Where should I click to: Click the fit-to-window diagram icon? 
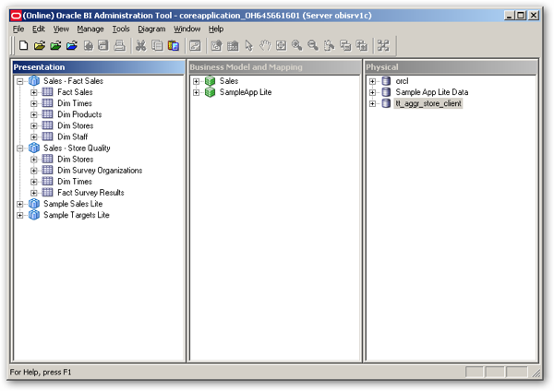point(282,45)
